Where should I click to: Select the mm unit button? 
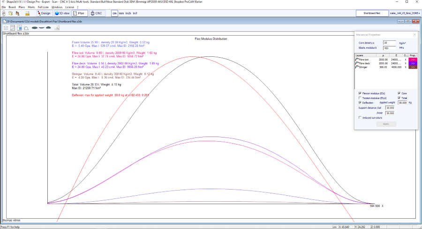(121, 14)
